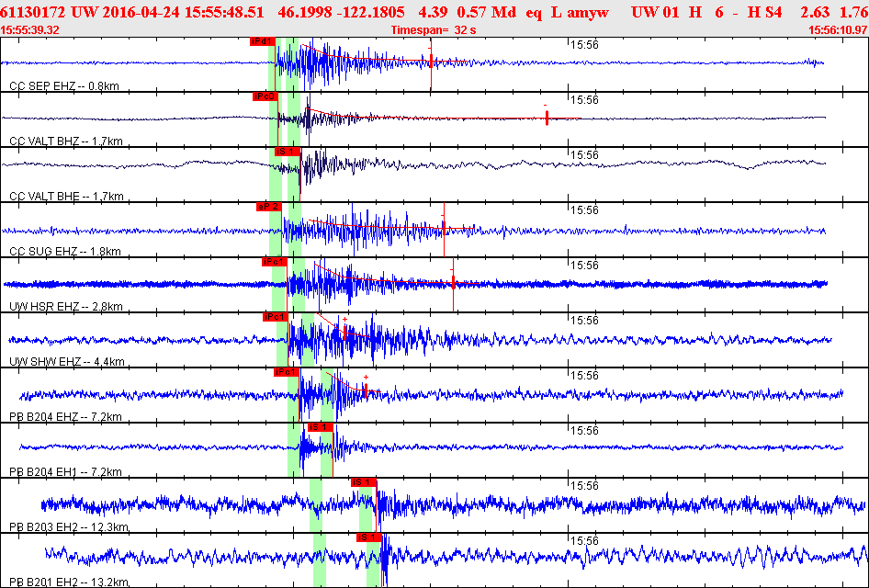Viewport: 869px width, 588px height.
Task: Click the magnitude 0.57 Md in header
Action: click(x=487, y=12)
